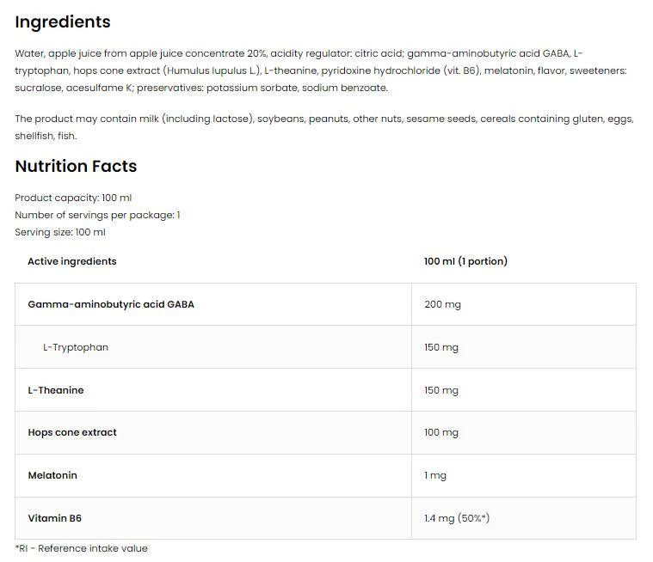Click the L-Theanine 150 mg value
Screen dimensions: 653x562
coord(441,390)
